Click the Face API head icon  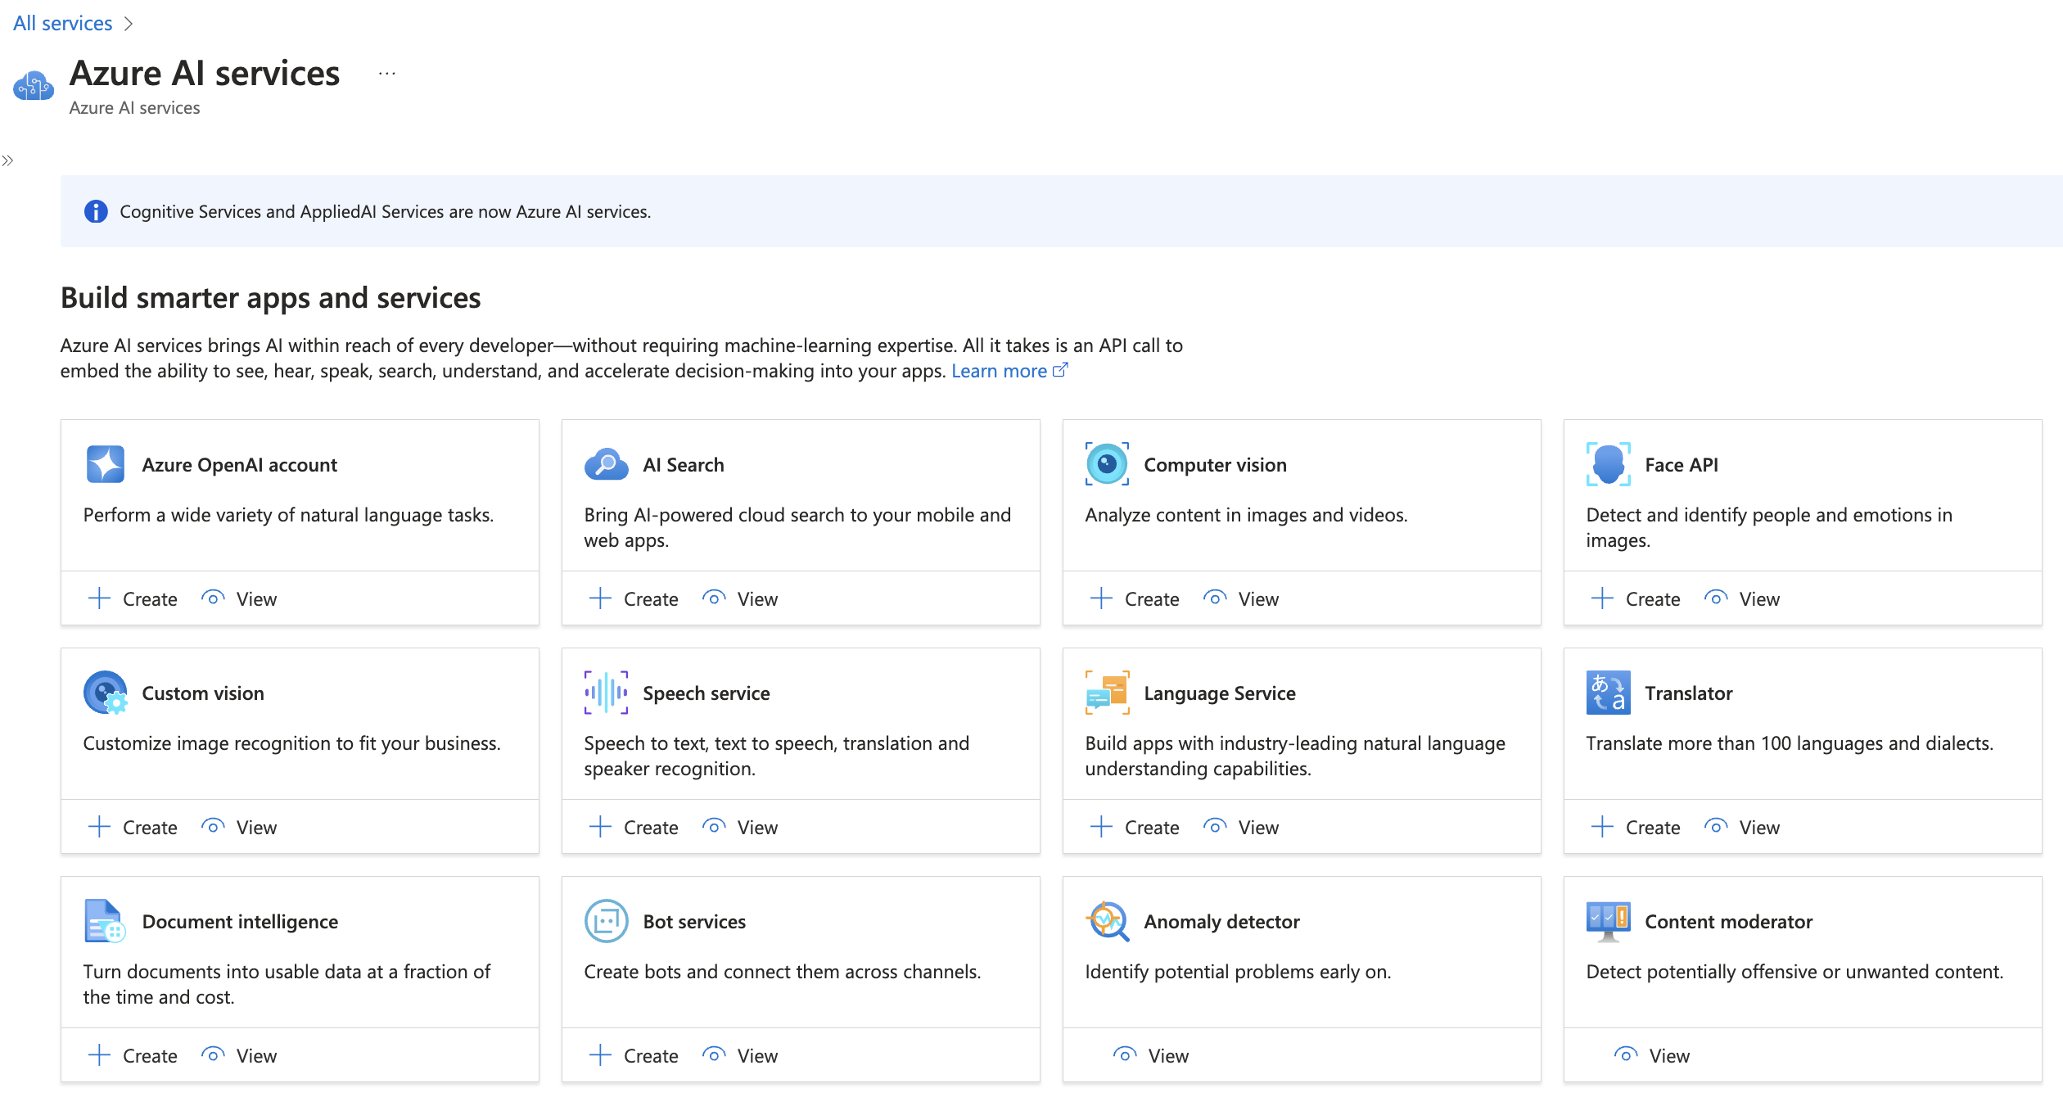(1609, 464)
